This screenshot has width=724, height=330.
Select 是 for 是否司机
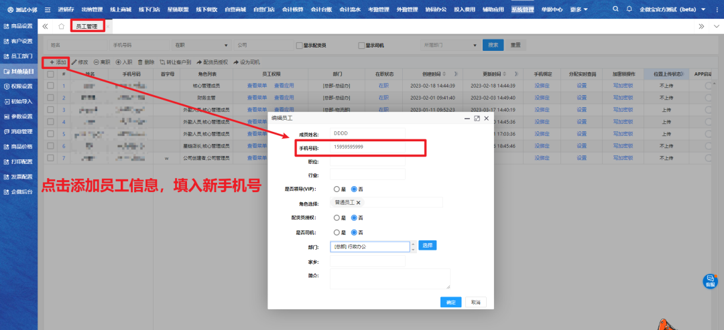337,232
